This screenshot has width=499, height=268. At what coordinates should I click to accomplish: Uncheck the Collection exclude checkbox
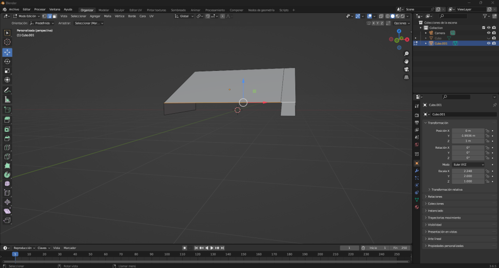click(x=483, y=27)
